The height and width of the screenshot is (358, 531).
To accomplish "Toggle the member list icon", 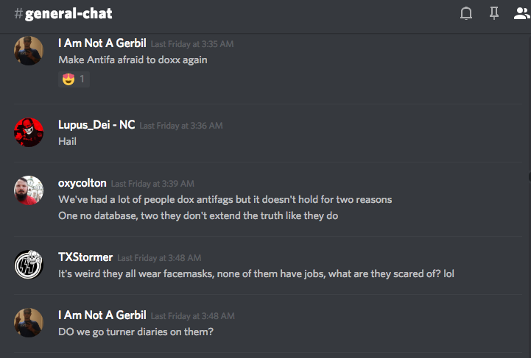I will [x=521, y=13].
